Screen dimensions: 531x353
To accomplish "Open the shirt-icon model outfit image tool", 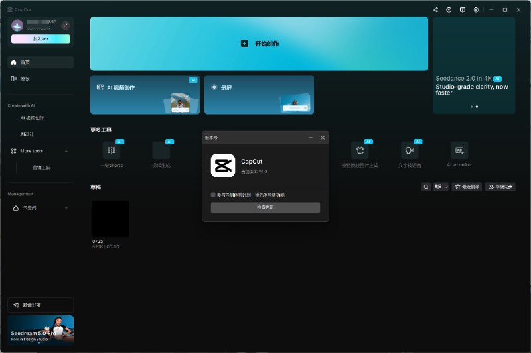I will point(360,150).
